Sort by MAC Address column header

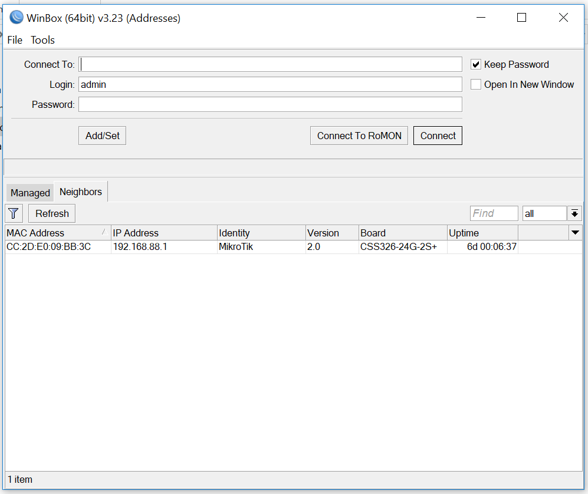coord(58,233)
